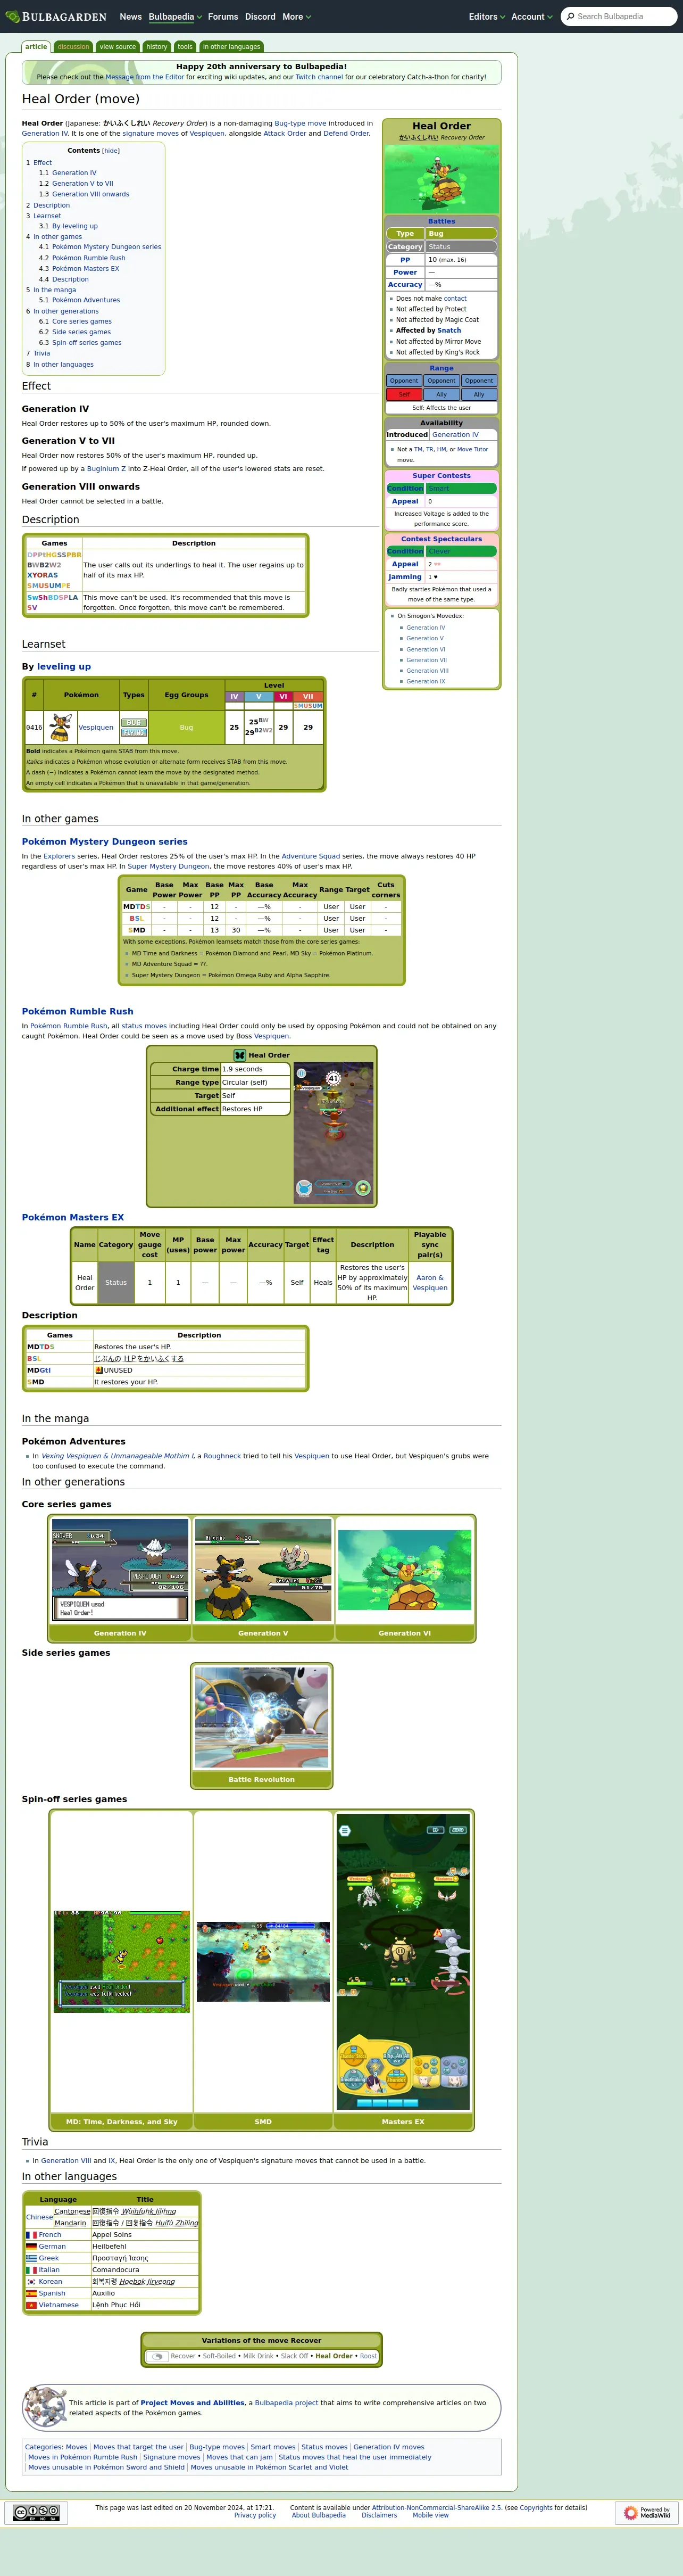Click the Recover variations move icon
The height and width of the screenshot is (2576, 683).
[157, 2356]
